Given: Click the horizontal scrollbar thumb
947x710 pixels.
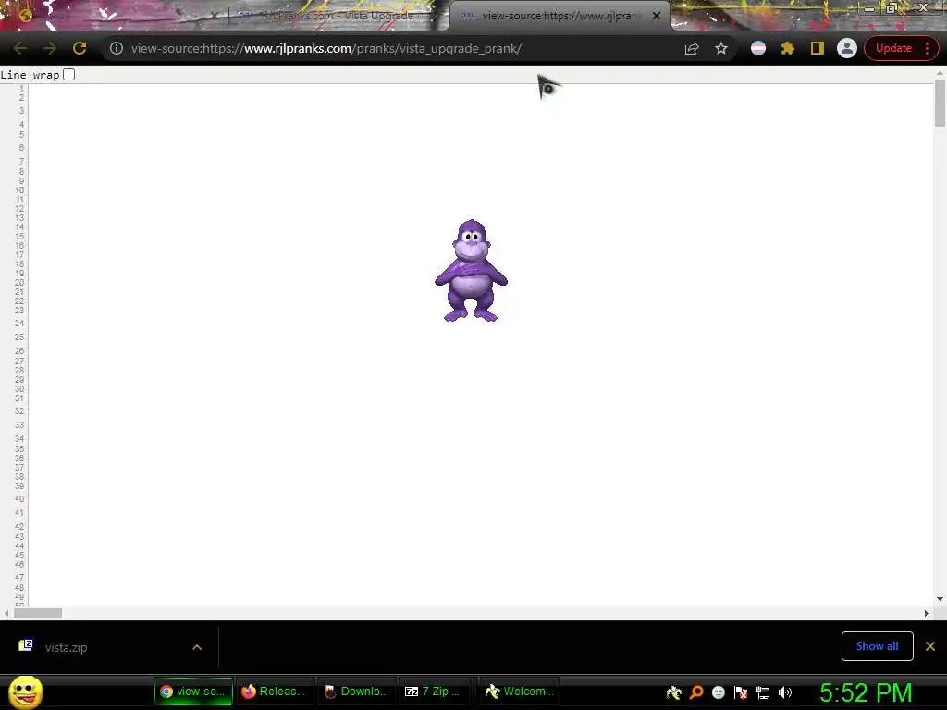Looking at the screenshot, I should tap(38, 614).
